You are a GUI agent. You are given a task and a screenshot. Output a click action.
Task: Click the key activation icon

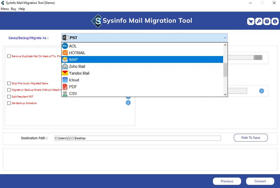click(x=259, y=22)
